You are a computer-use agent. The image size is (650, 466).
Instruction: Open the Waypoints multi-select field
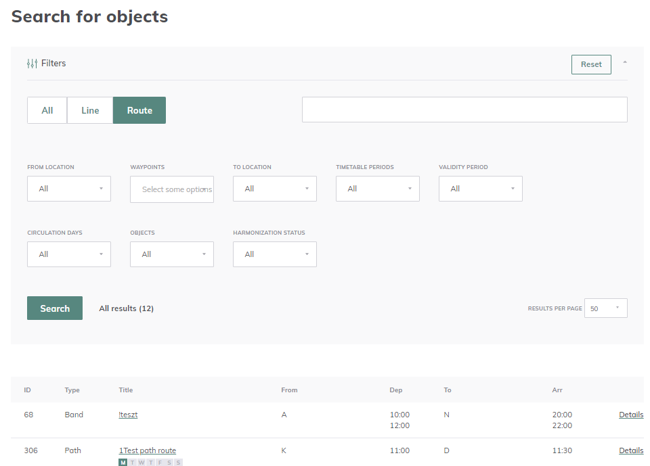(172, 189)
